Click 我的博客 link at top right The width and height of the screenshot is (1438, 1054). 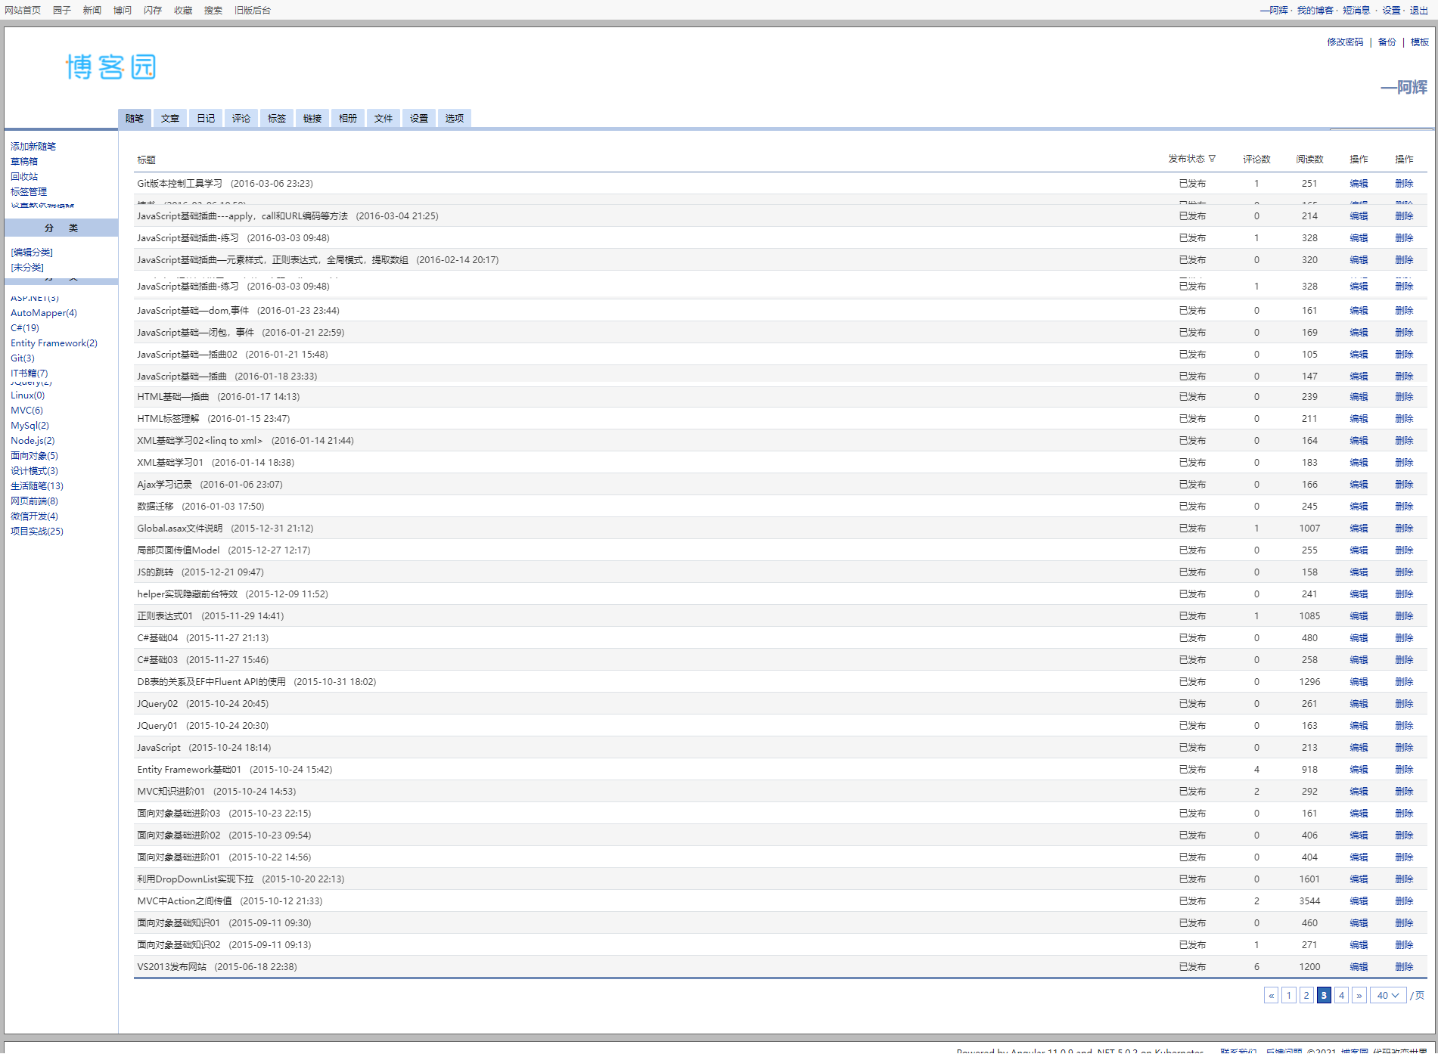(1315, 10)
